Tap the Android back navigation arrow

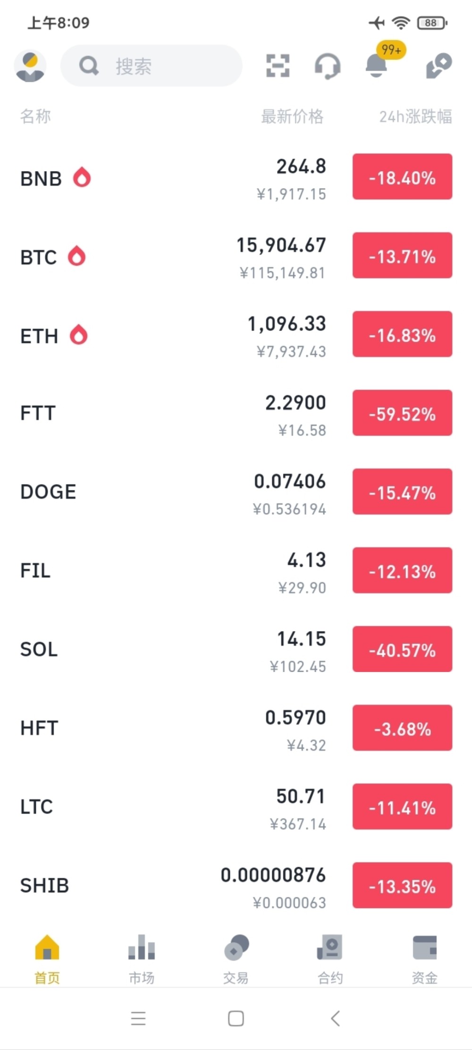335,1018
